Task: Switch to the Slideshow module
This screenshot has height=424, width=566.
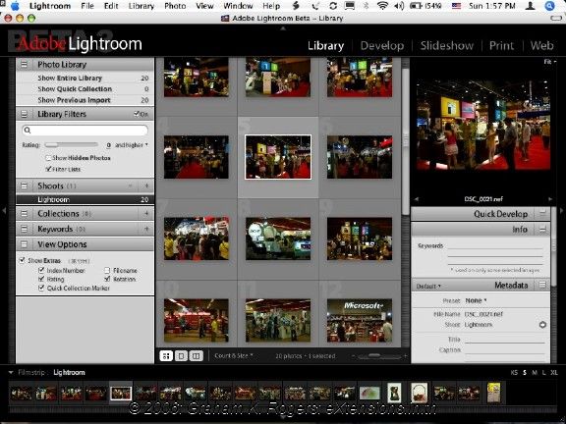Action: pyautogui.click(x=446, y=46)
